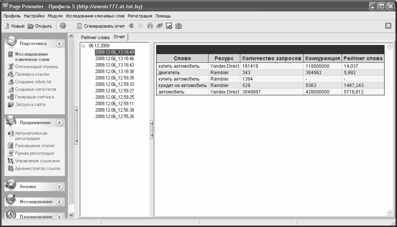The image size is (397, 227).
Task: Click the report pane scroll up arrow
Action: (390, 46)
